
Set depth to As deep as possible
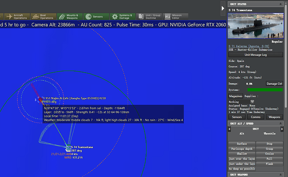(242, 169)
